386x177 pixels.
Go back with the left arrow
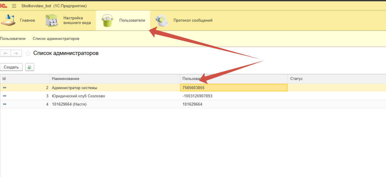pos(5,53)
